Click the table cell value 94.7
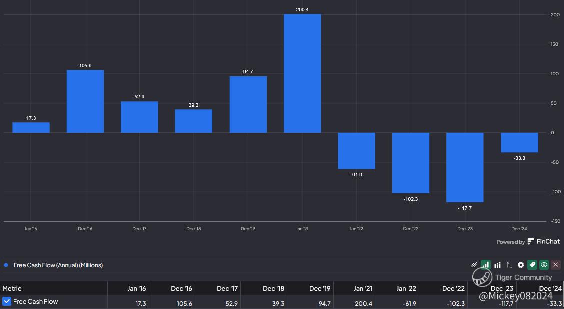Image resolution: width=564 pixels, height=309 pixels. pyautogui.click(x=324, y=303)
